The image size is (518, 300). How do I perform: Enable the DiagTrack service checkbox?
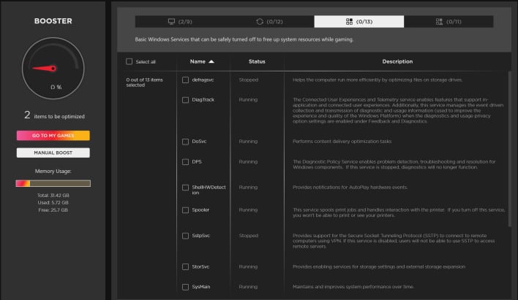[185, 99]
